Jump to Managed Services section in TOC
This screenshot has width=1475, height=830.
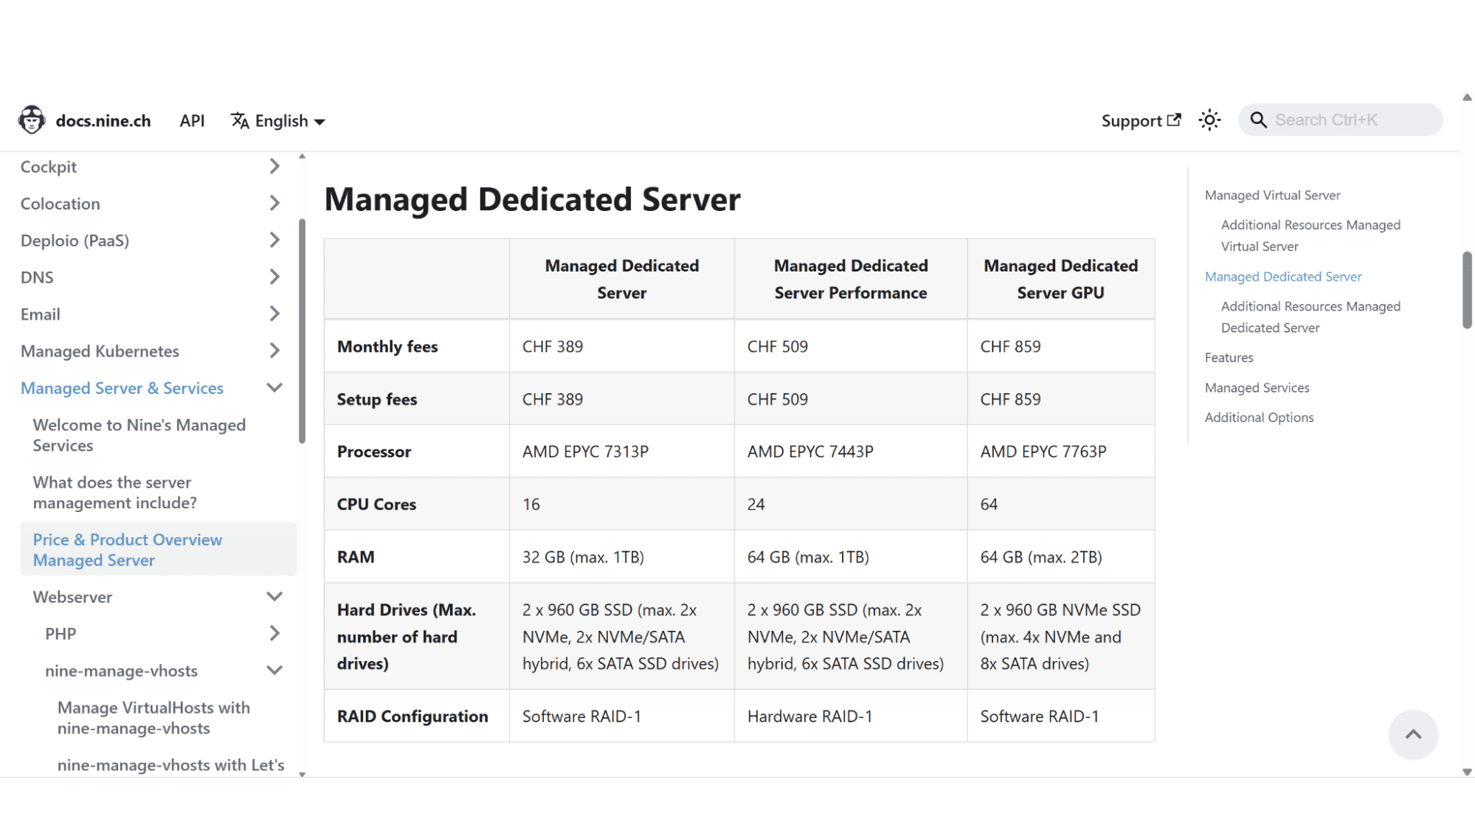(1257, 387)
